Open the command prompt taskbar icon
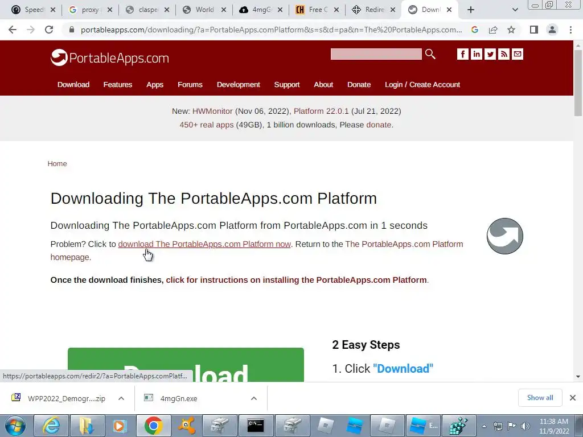 tap(256, 426)
